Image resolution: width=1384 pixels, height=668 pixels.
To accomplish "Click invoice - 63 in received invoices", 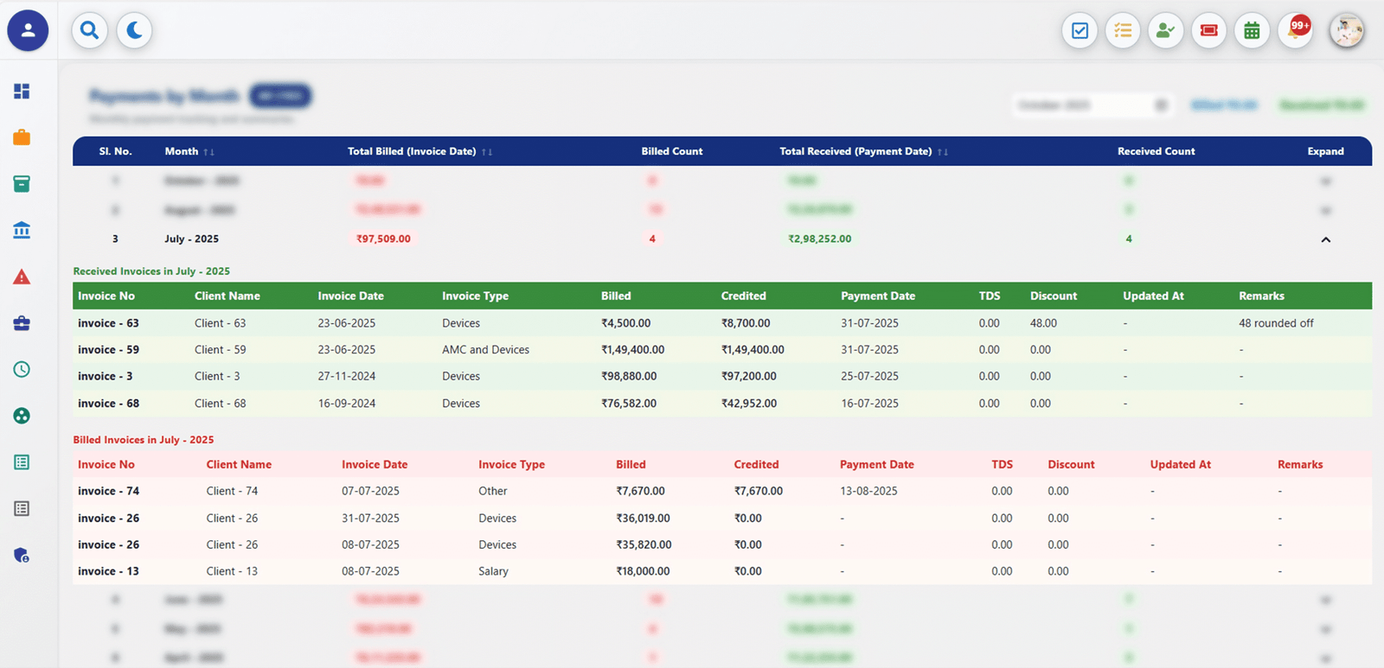I will (x=108, y=323).
